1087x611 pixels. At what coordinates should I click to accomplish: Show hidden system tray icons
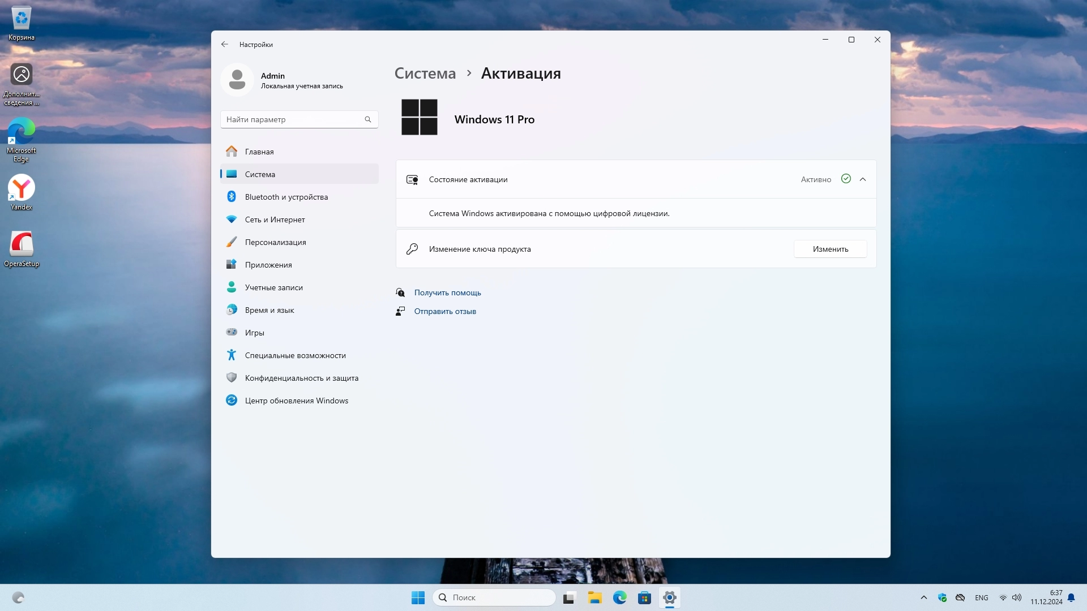pos(924,598)
